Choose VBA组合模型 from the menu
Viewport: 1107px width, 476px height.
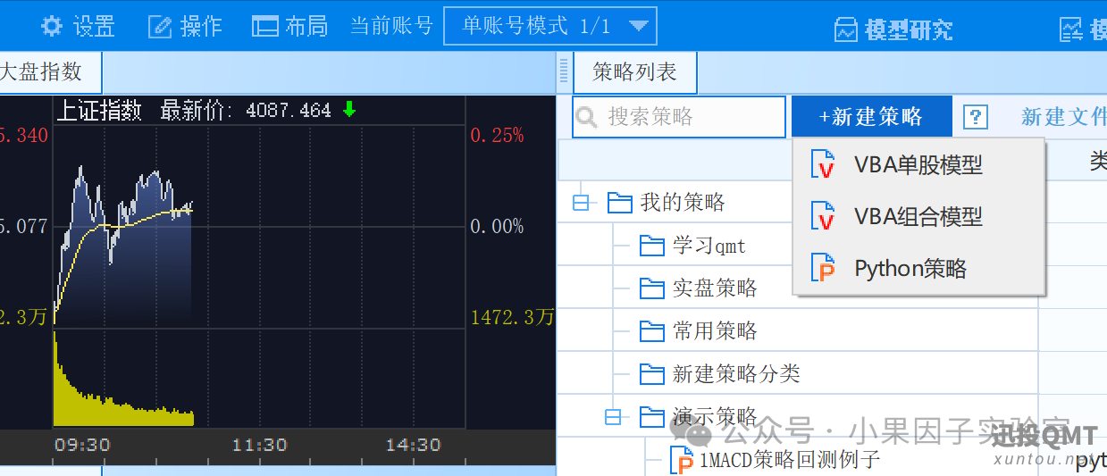click(918, 217)
